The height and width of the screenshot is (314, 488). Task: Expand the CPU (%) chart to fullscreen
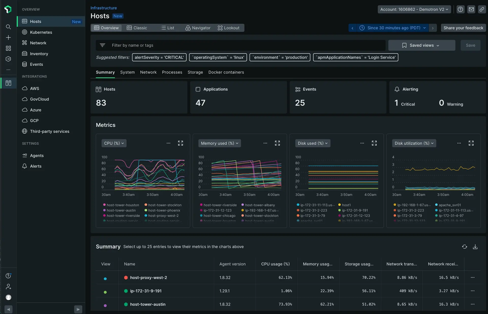(x=180, y=143)
